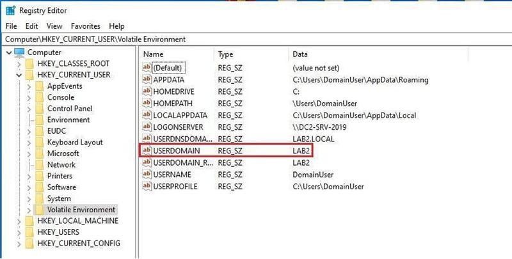Click the folder icon beside EUDC
Screen dimensions: 512x259
(x=40, y=131)
